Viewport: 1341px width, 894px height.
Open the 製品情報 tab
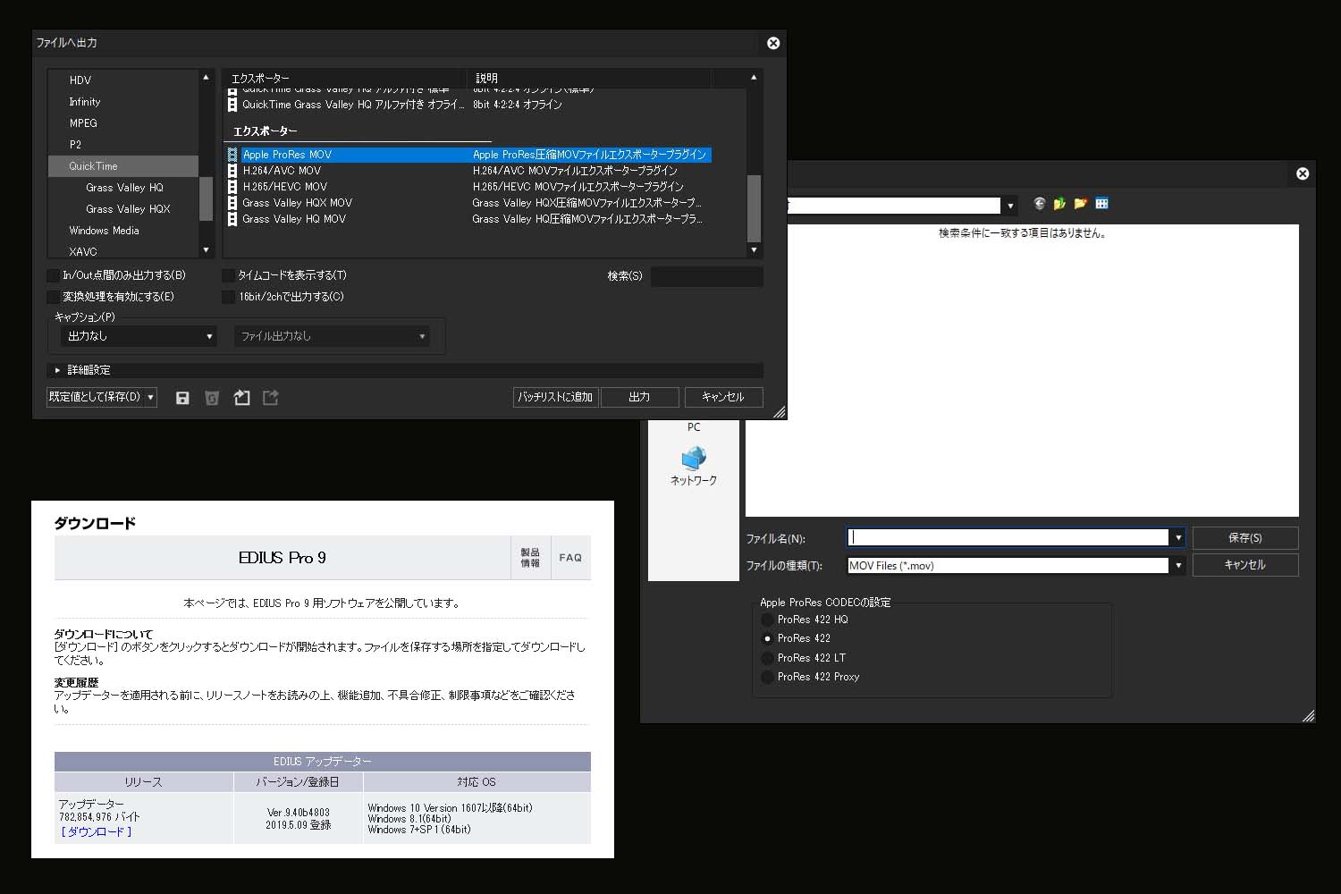(x=531, y=557)
